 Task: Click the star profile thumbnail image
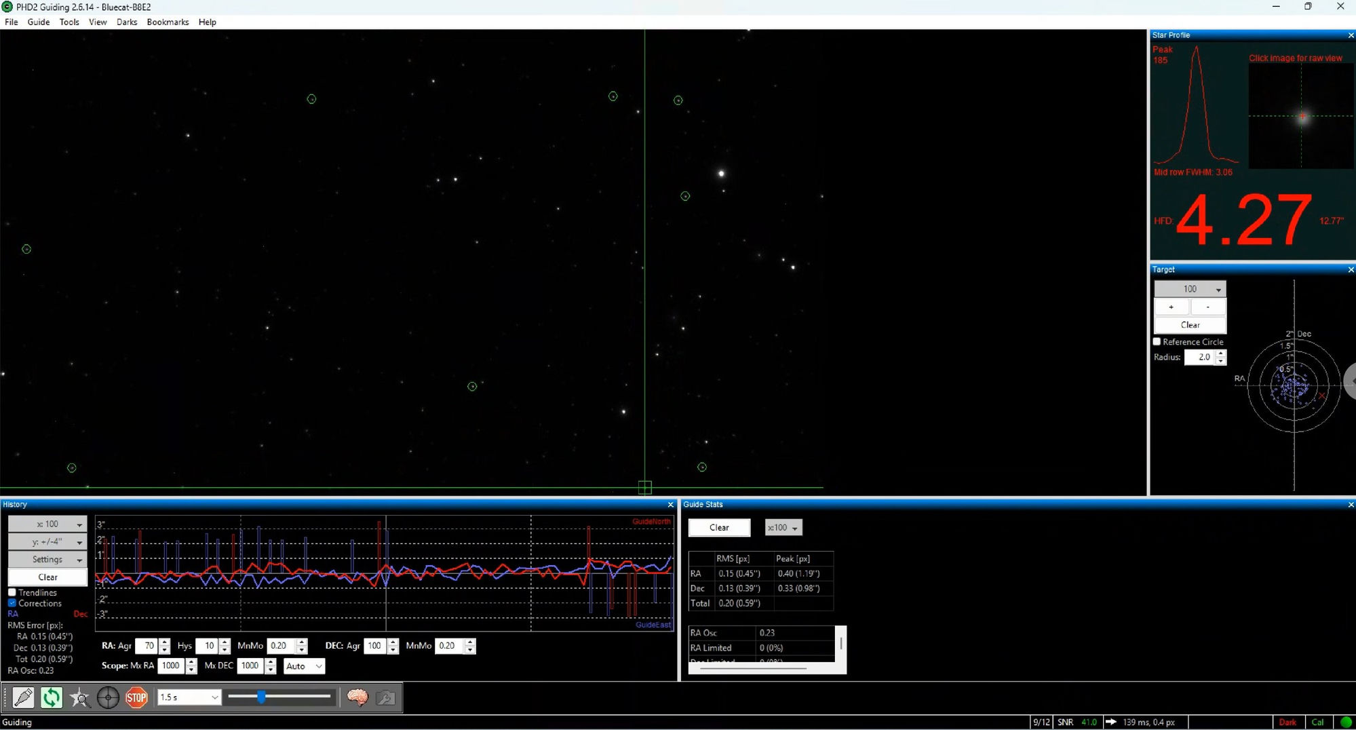click(x=1301, y=116)
